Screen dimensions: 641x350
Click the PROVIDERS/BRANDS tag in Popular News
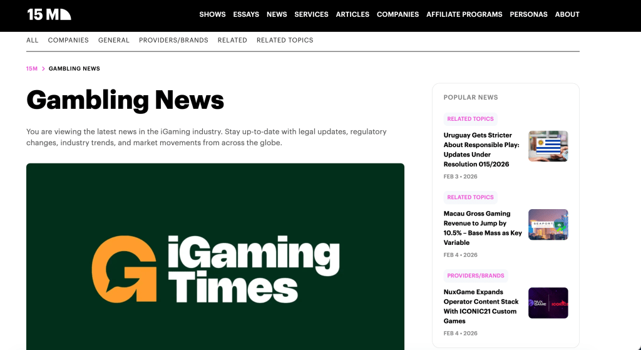[x=476, y=275]
